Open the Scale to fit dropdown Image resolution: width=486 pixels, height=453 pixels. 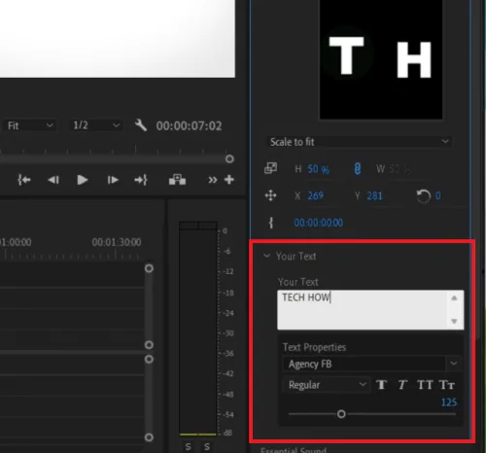point(359,142)
